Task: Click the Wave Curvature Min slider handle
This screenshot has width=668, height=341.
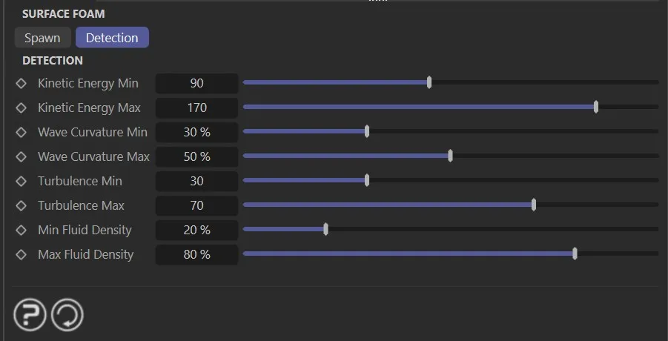Action: 367,131
